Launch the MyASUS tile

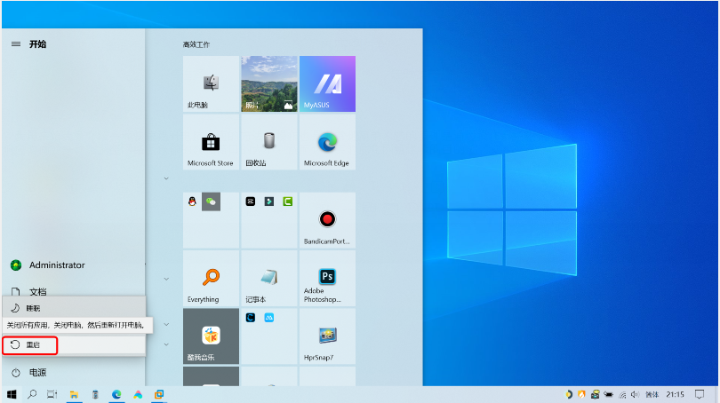tap(327, 83)
